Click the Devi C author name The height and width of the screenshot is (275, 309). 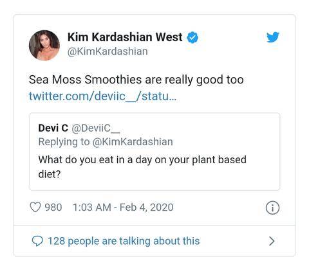click(x=53, y=128)
